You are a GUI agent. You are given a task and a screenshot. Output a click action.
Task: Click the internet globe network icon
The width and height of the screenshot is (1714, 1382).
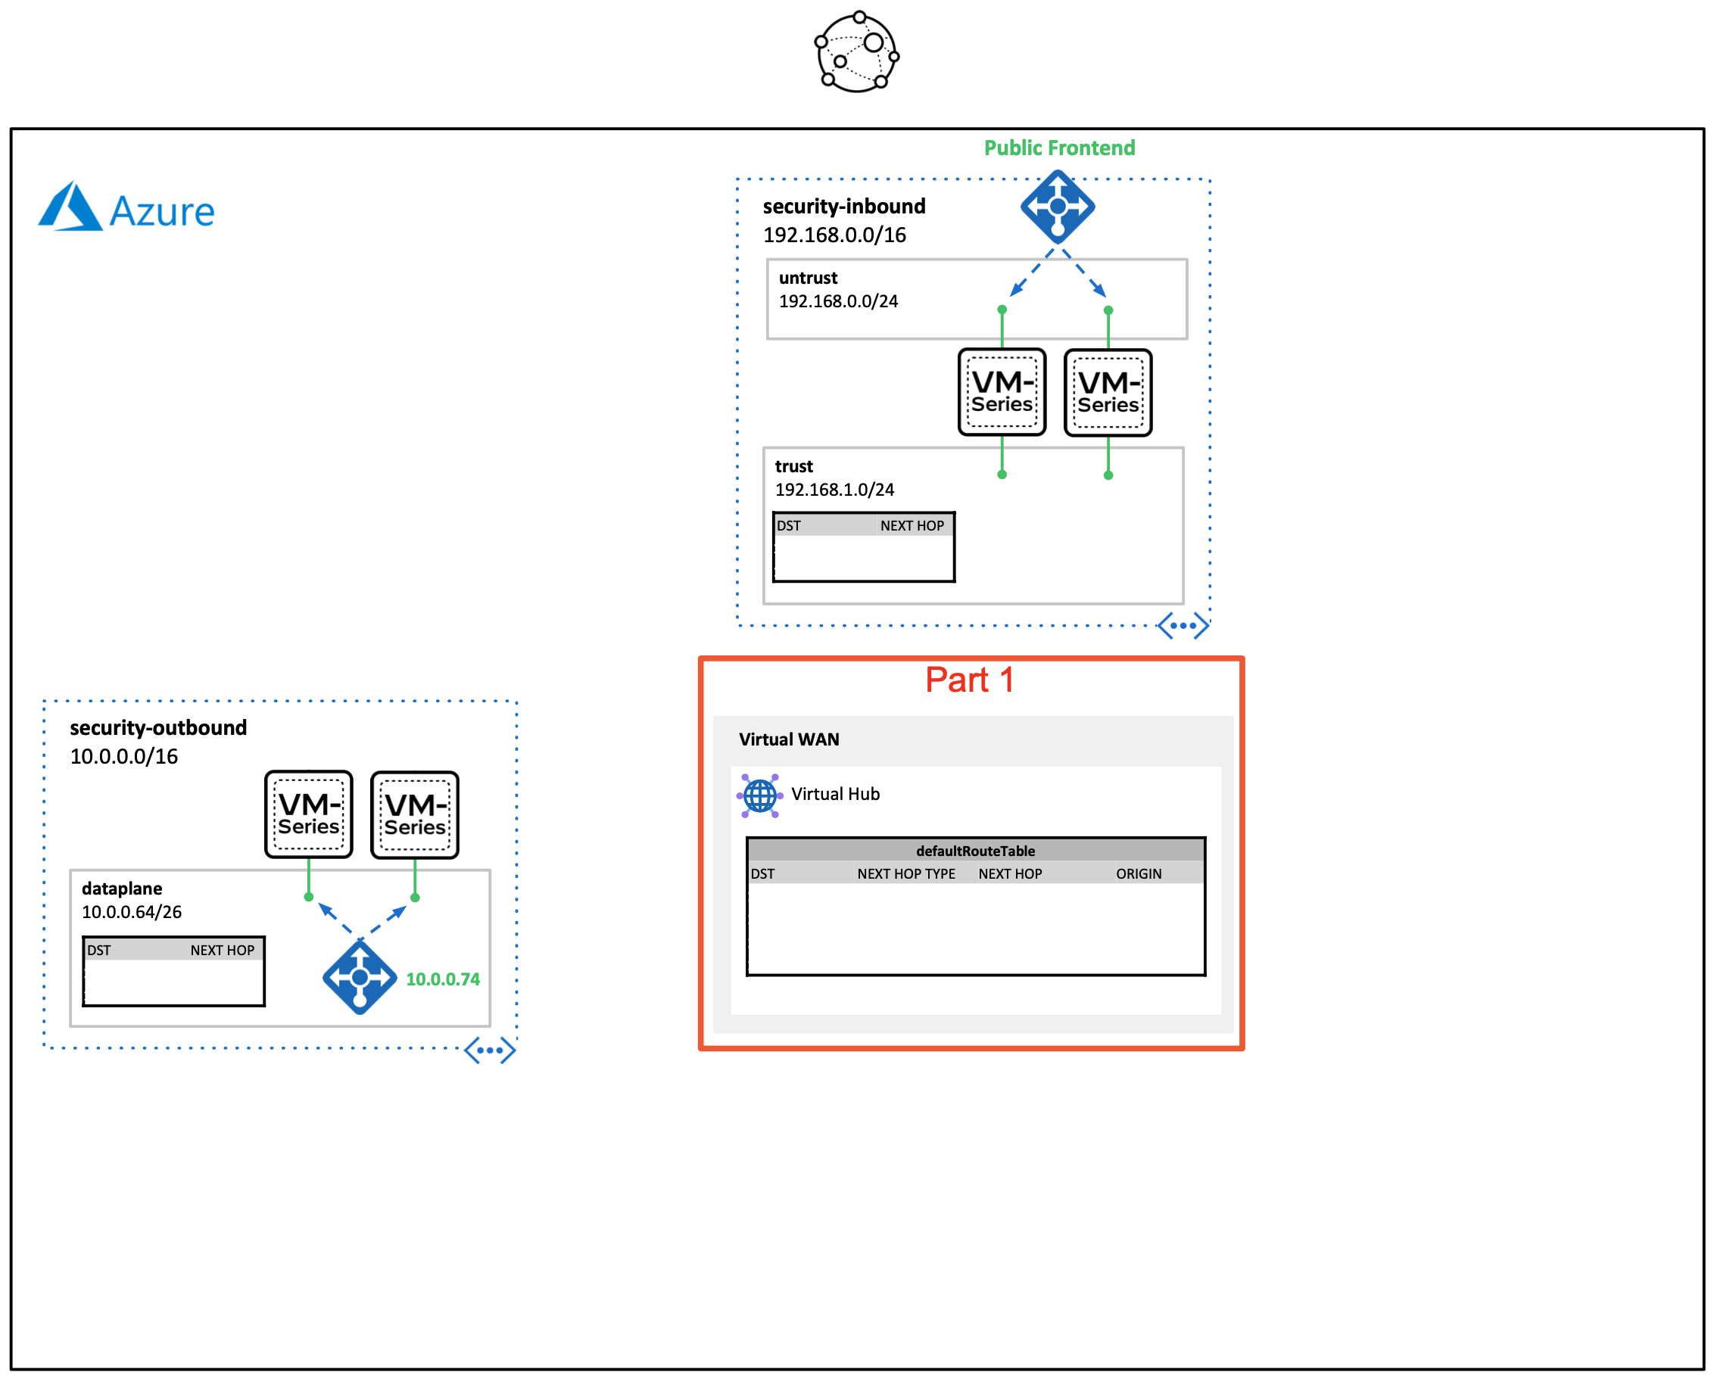pos(856,51)
